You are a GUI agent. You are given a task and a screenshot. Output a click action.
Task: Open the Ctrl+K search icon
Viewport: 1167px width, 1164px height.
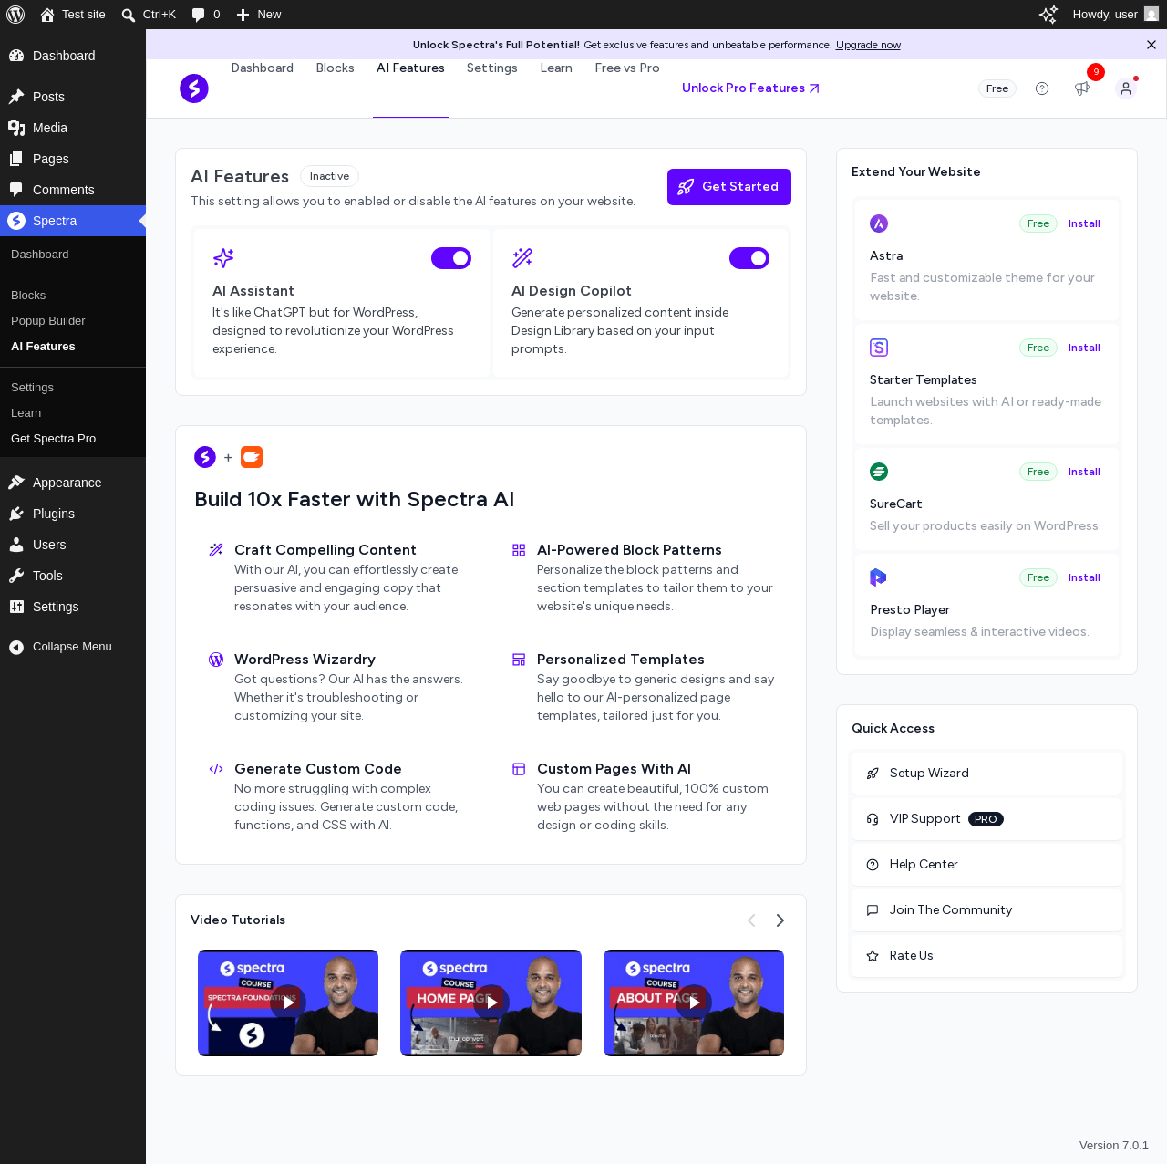[129, 15]
